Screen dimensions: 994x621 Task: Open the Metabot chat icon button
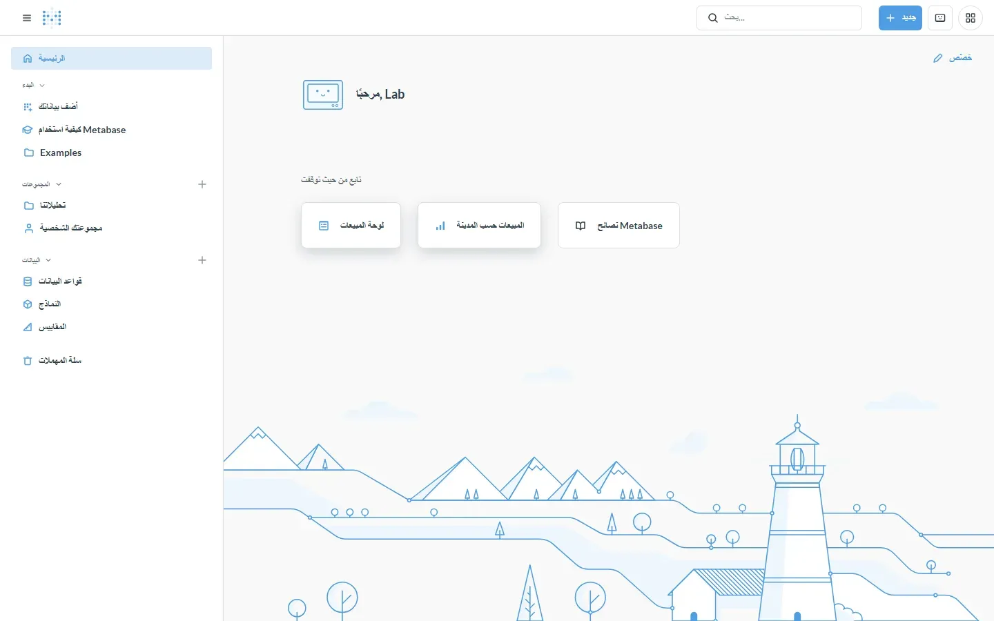point(940,18)
